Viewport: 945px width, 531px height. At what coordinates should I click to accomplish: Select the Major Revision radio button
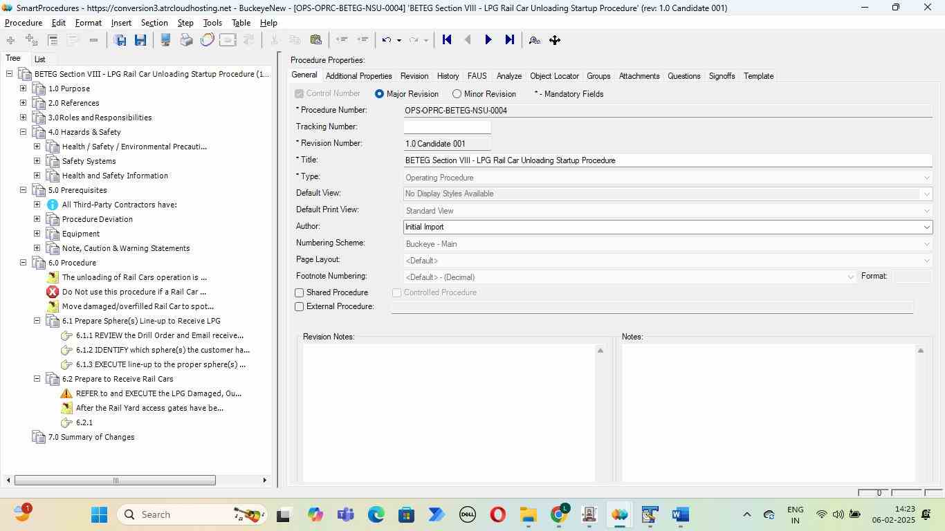click(379, 94)
